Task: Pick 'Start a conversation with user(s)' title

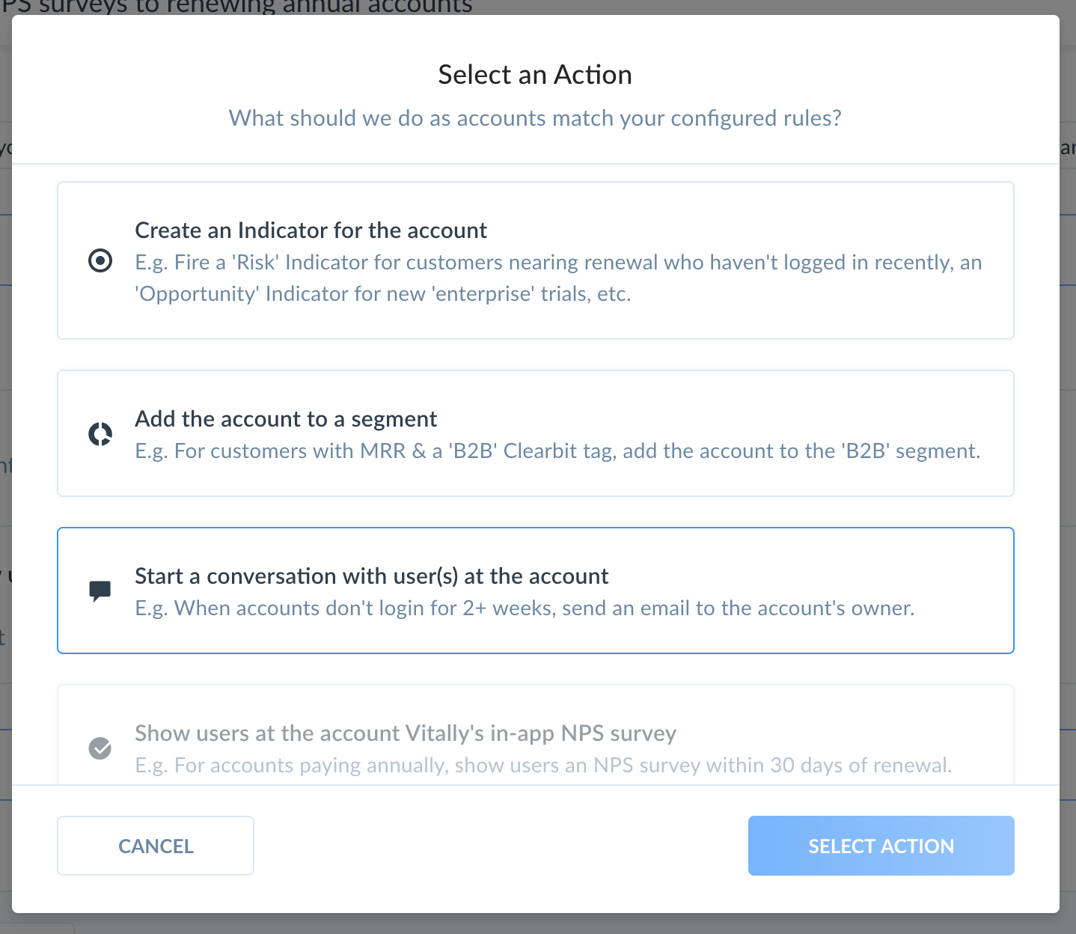Action: pyautogui.click(x=371, y=576)
